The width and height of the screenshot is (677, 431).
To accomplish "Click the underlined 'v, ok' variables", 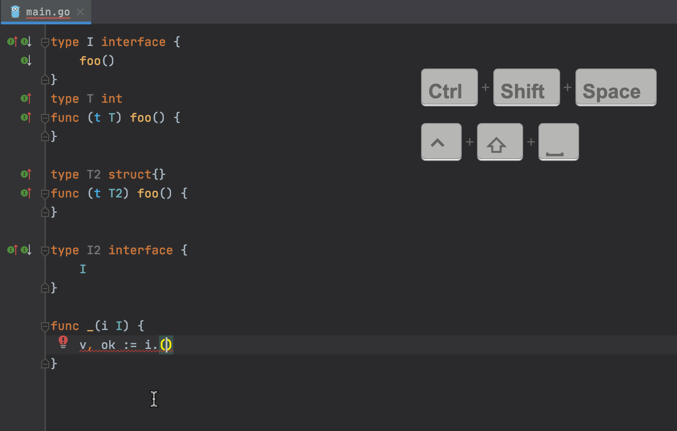I will (x=97, y=345).
